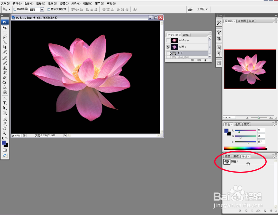Screen dimensions: 278x215
Task: Select the Paint Bucket tool
Action: coord(5,82)
